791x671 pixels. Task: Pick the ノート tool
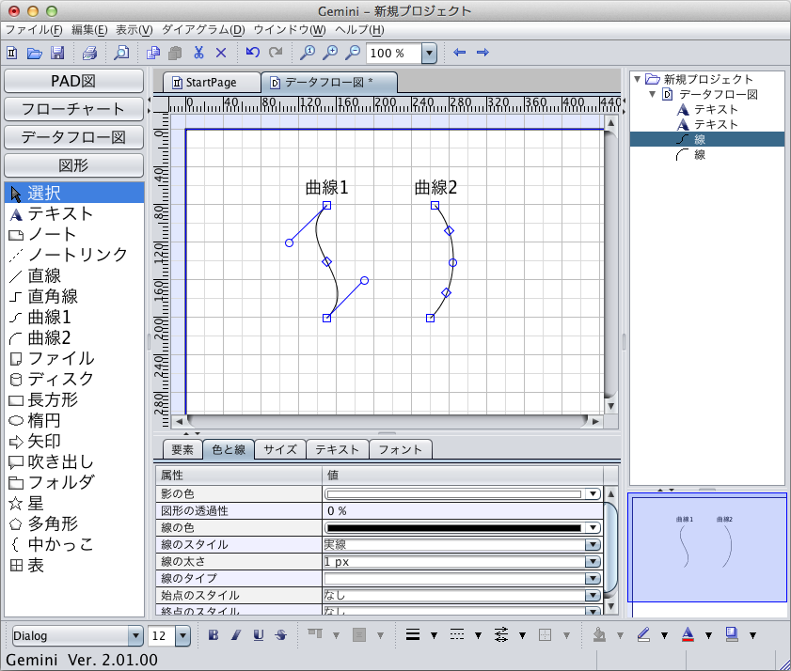tap(74, 234)
